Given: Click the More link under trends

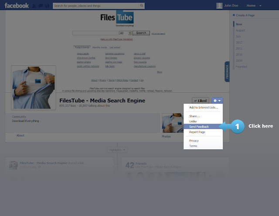Looking at the screenshot, I should point(160,72).
